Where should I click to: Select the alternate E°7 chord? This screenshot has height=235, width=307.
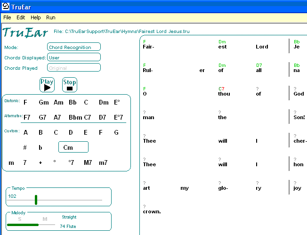(x=119, y=117)
